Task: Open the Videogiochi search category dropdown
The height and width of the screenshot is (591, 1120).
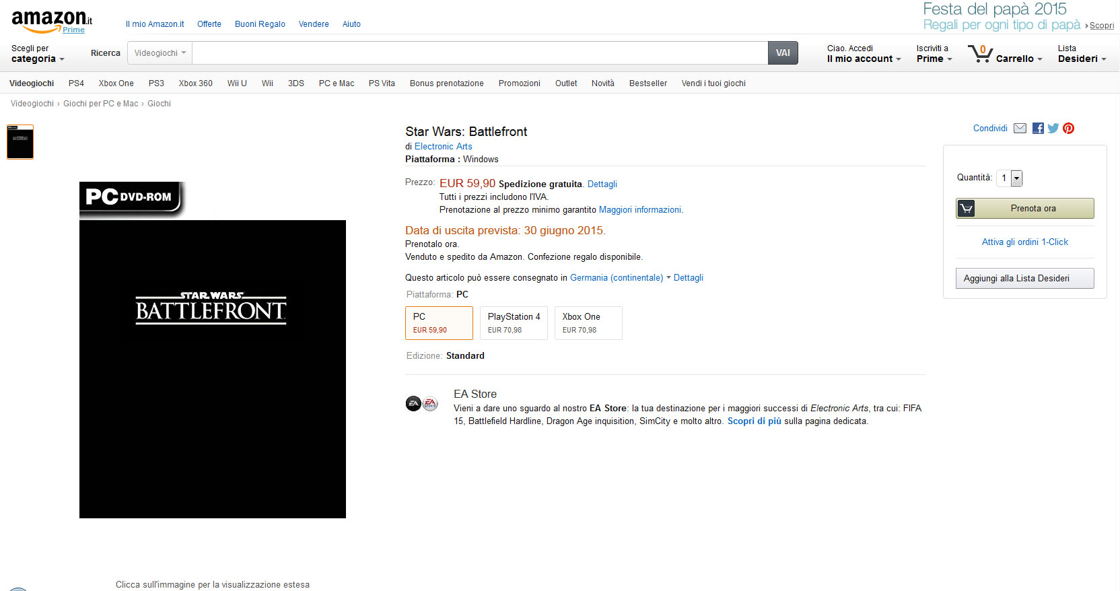Action: tap(160, 53)
